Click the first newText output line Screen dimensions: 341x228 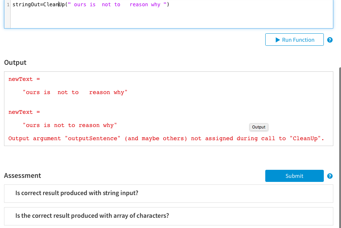point(24,79)
